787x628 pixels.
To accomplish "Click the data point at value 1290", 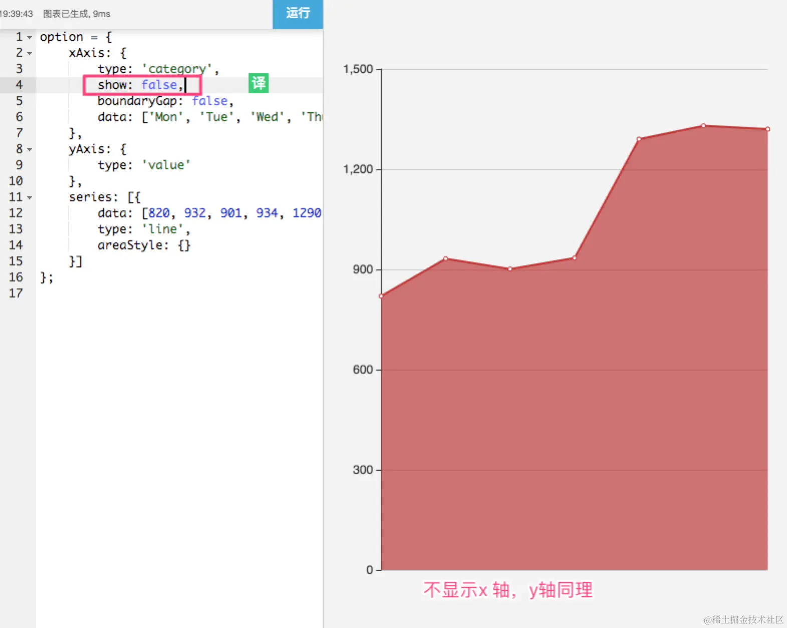I will [639, 139].
